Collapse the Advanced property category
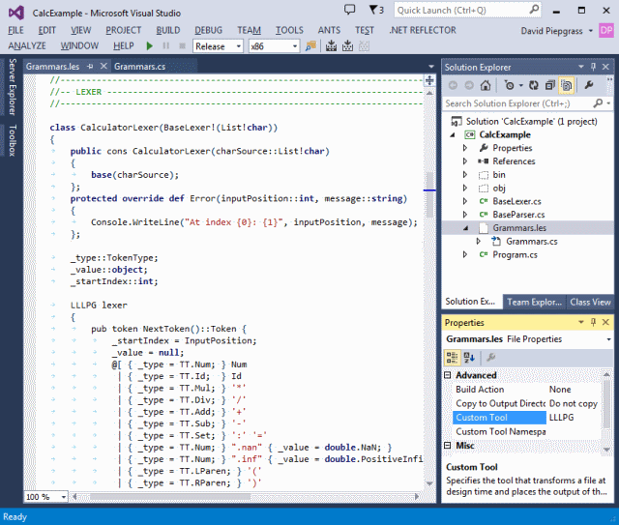Image resolution: width=619 pixels, height=525 pixels. (447, 374)
